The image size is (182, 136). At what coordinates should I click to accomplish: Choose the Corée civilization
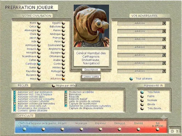[x=63, y=64]
